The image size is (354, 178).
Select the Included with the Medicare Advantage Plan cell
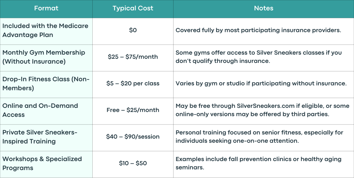click(46, 31)
